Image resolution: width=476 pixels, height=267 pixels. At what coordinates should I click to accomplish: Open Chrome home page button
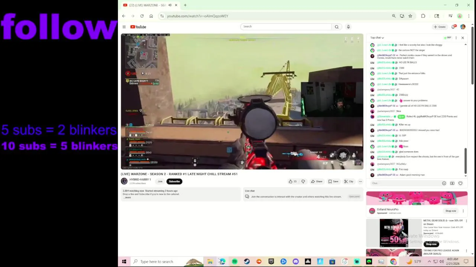151,16
